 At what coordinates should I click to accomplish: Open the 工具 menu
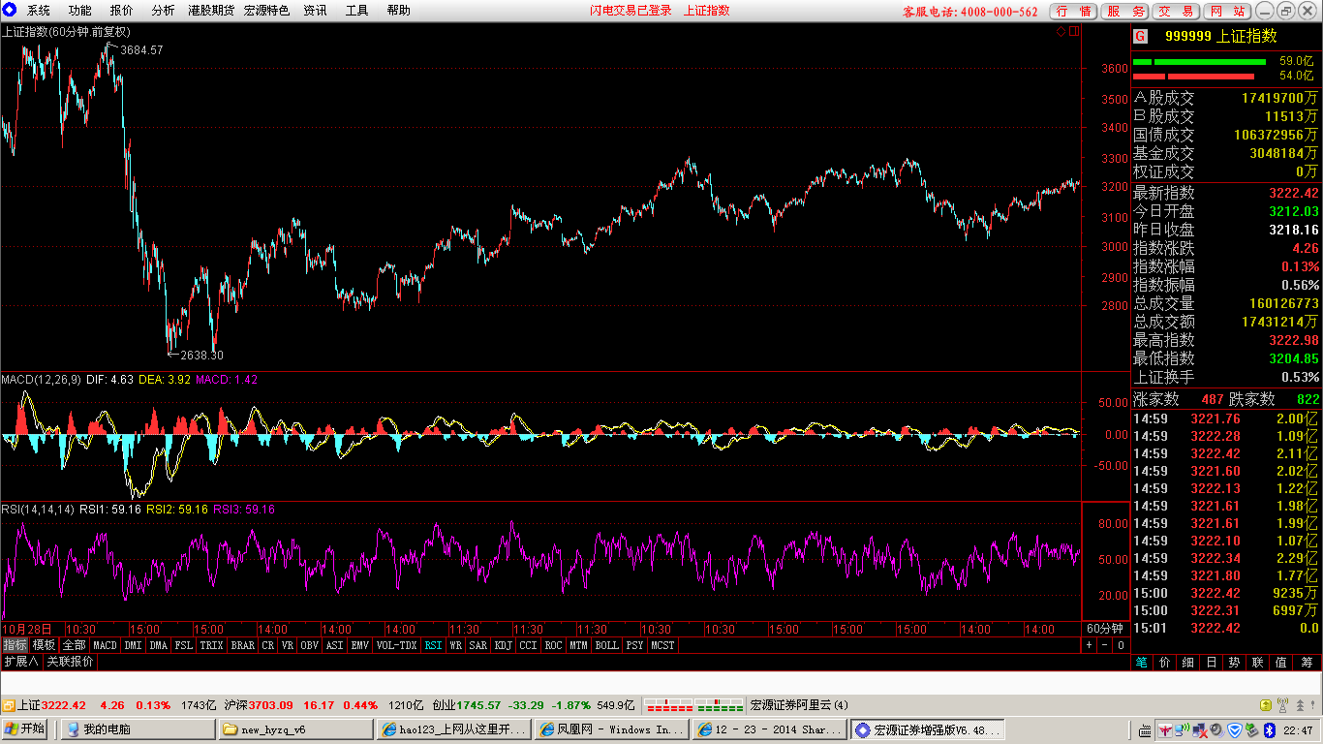click(x=356, y=11)
